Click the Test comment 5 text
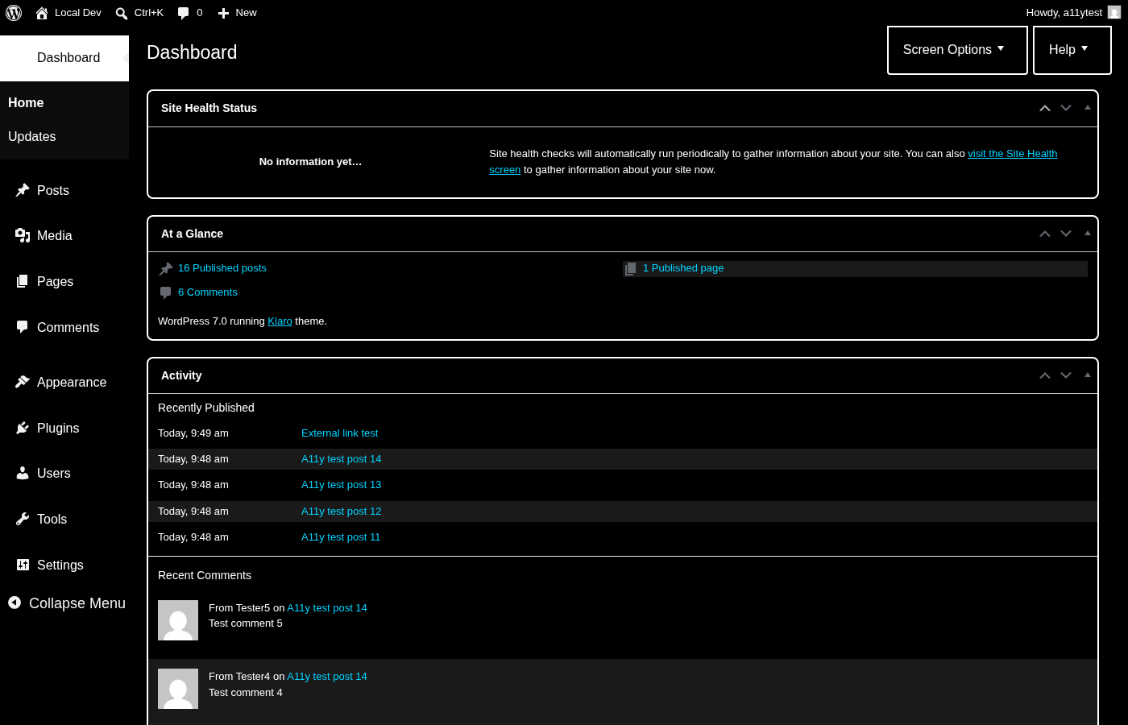The width and height of the screenshot is (1128, 725). pos(246,623)
